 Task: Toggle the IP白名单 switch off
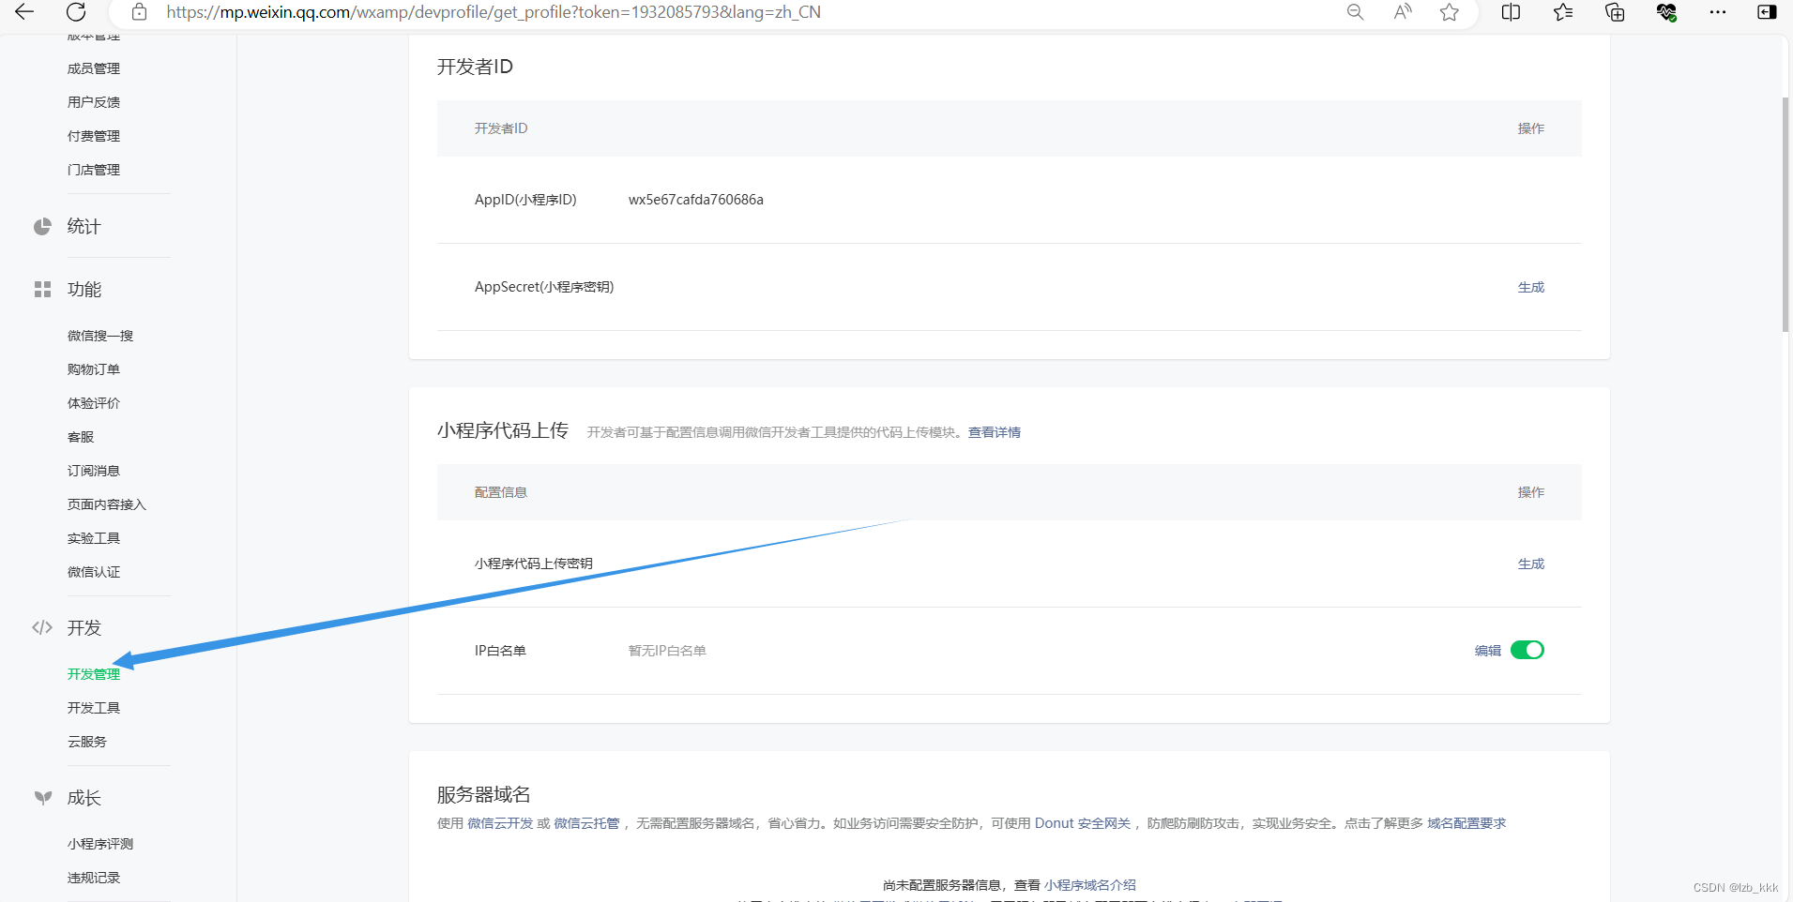1527,650
